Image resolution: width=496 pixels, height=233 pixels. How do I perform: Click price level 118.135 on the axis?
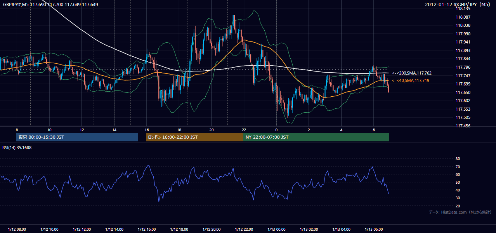point(463,9)
